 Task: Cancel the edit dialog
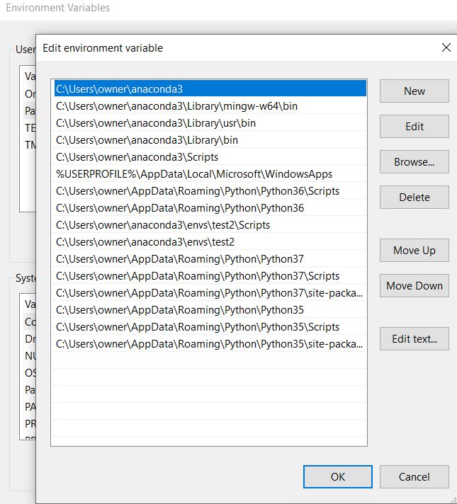coord(414,476)
